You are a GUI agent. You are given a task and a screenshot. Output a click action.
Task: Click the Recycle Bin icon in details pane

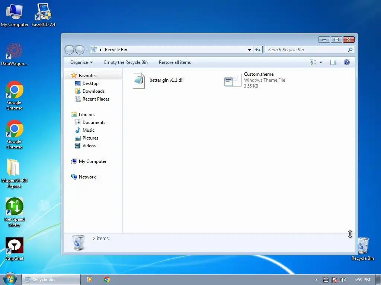tap(79, 242)
